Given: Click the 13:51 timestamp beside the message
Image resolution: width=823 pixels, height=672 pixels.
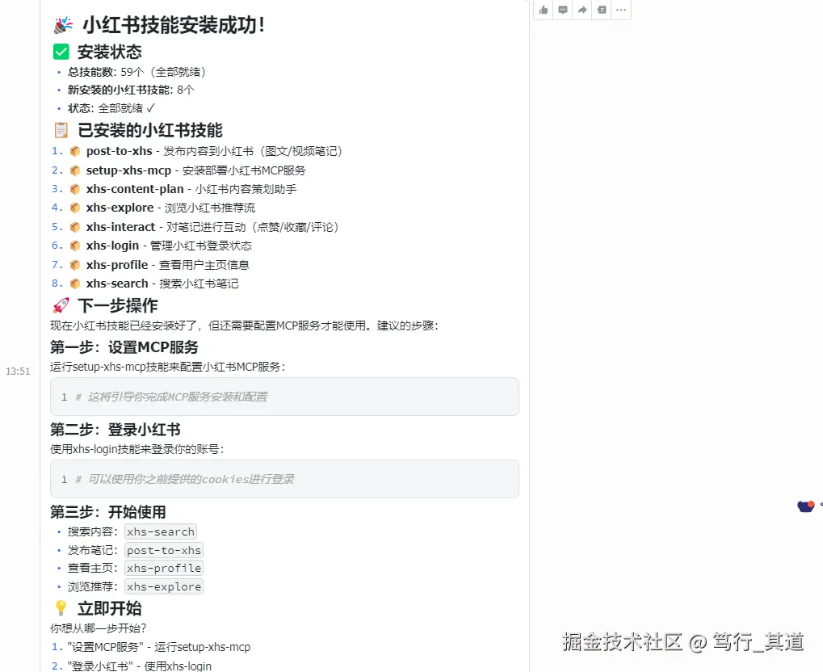Looking at the screenshot, I should pyautogui.click(x=18, y=371).
